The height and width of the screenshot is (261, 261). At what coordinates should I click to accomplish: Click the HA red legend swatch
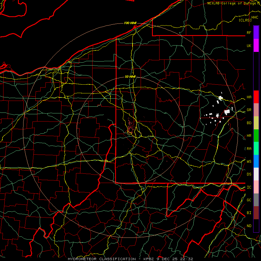click(256, 97)
